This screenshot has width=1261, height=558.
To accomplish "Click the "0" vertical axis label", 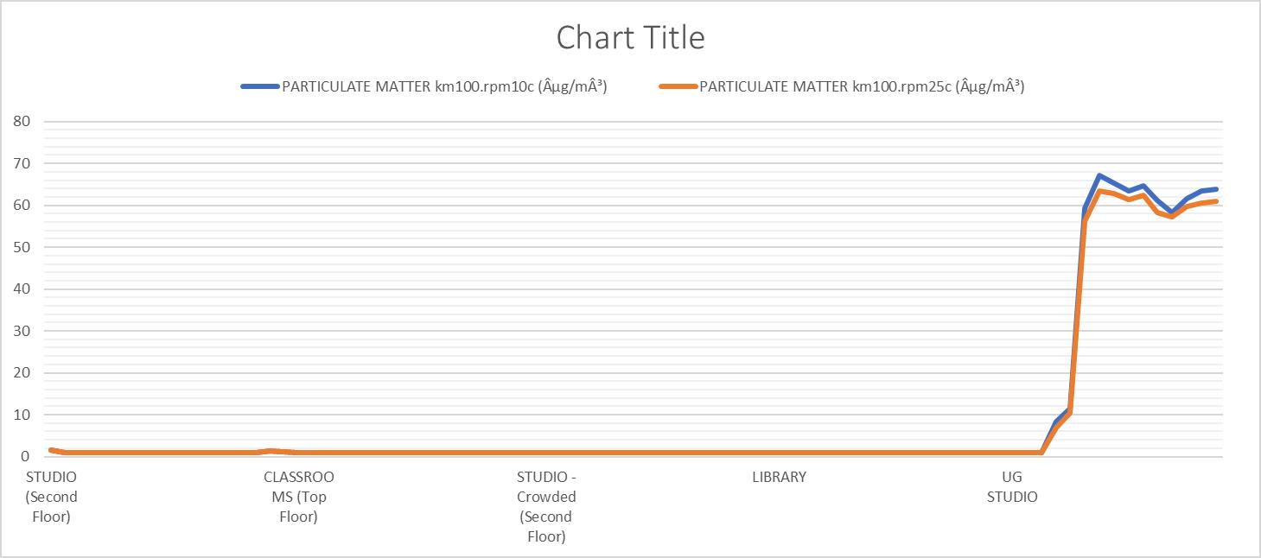I will (x=26, y=456).
